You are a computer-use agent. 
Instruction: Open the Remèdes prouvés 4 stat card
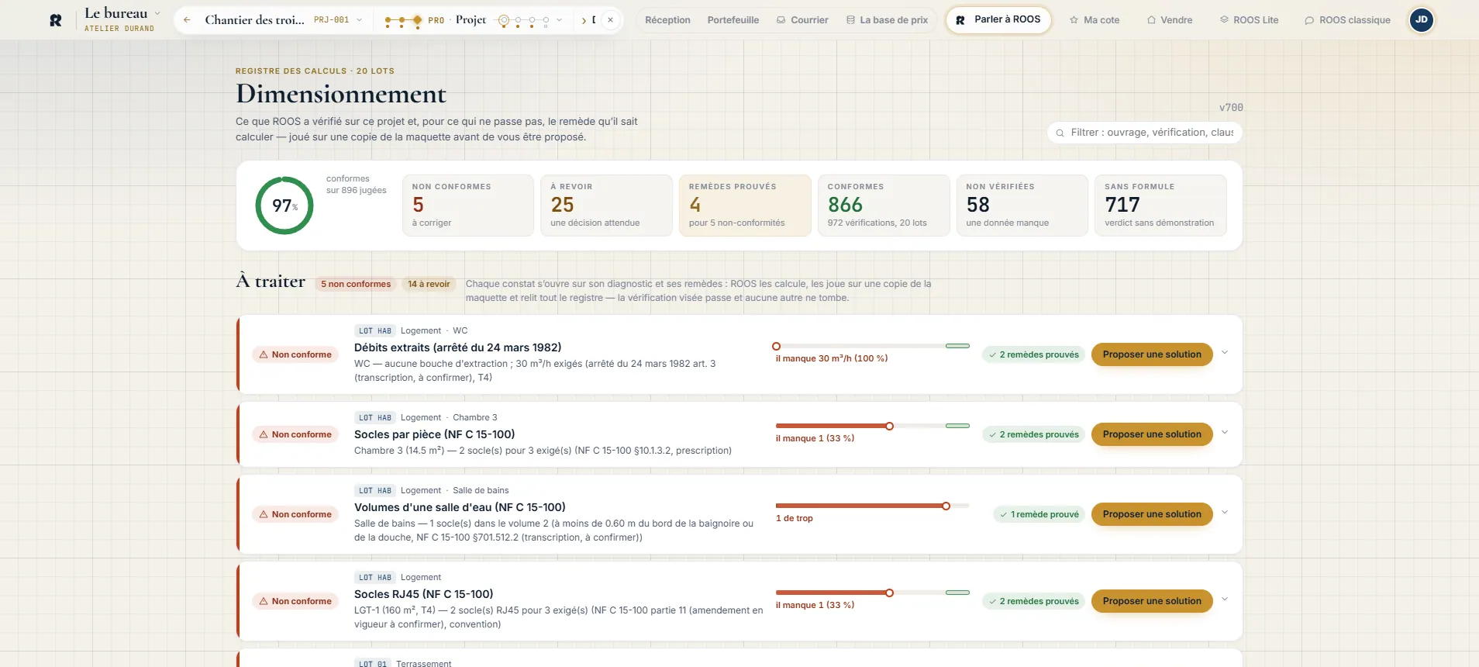tap(745, 206)
